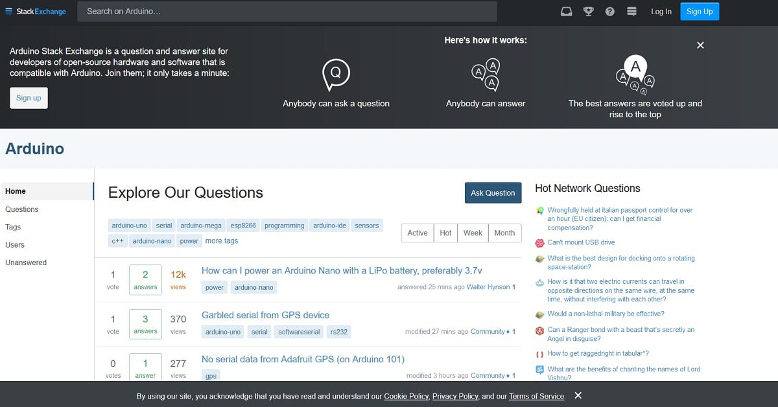Click site icon beside Italian passport question
The width and height of the screenshot is (778, 407).
[539, 211]
